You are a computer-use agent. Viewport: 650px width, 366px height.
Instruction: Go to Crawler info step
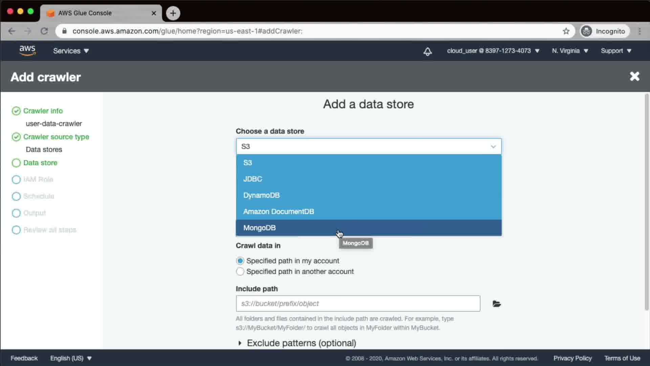point(43,111)
